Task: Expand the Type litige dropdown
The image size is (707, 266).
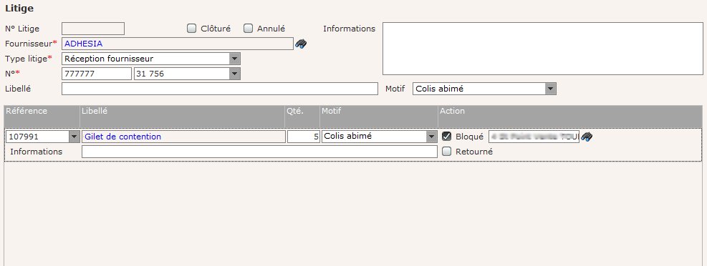Action: click(151, 59)
